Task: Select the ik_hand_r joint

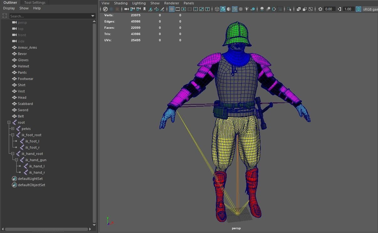Action: pos(37,172)
